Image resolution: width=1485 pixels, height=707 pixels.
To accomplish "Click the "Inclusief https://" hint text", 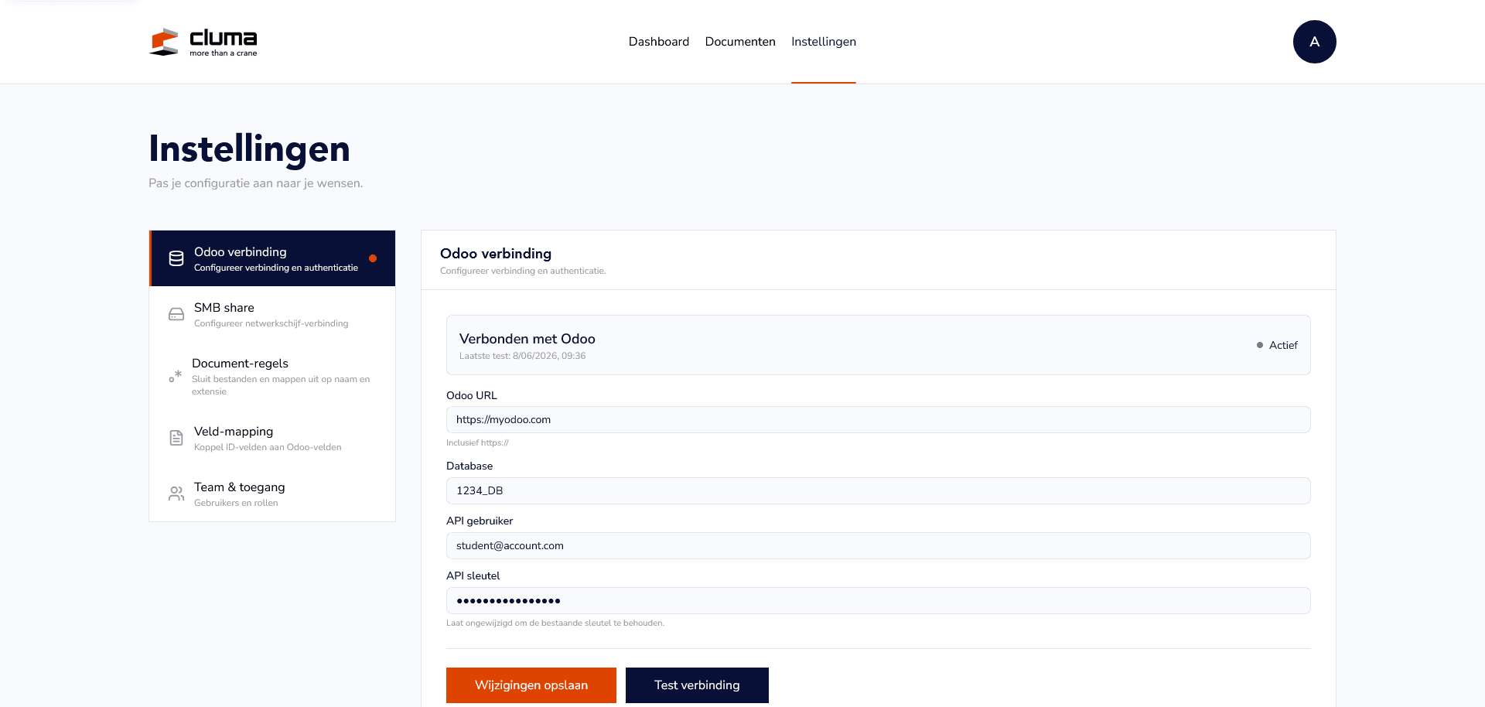I will click(x=477, y=442).
